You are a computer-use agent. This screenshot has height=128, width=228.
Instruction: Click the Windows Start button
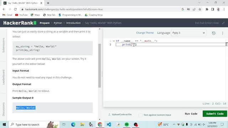[x=4, y=124]
